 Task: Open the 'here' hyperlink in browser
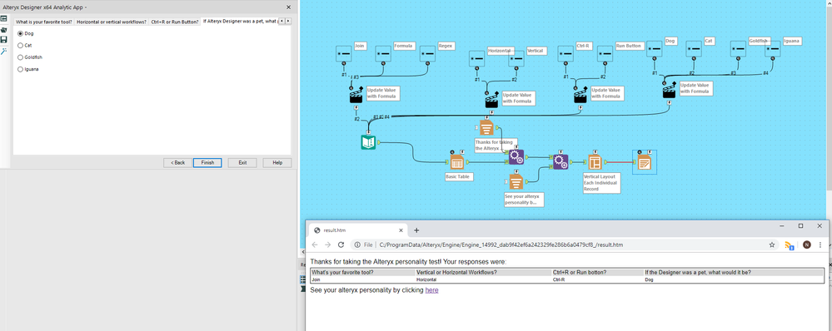click(432, 290)
